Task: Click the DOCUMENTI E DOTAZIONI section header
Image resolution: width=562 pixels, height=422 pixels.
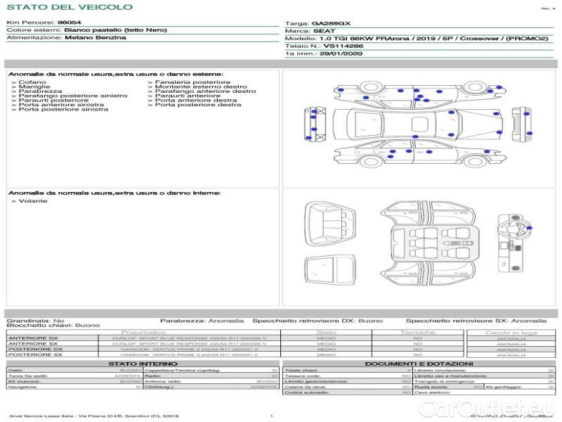Action: click(x=419, y=364)
